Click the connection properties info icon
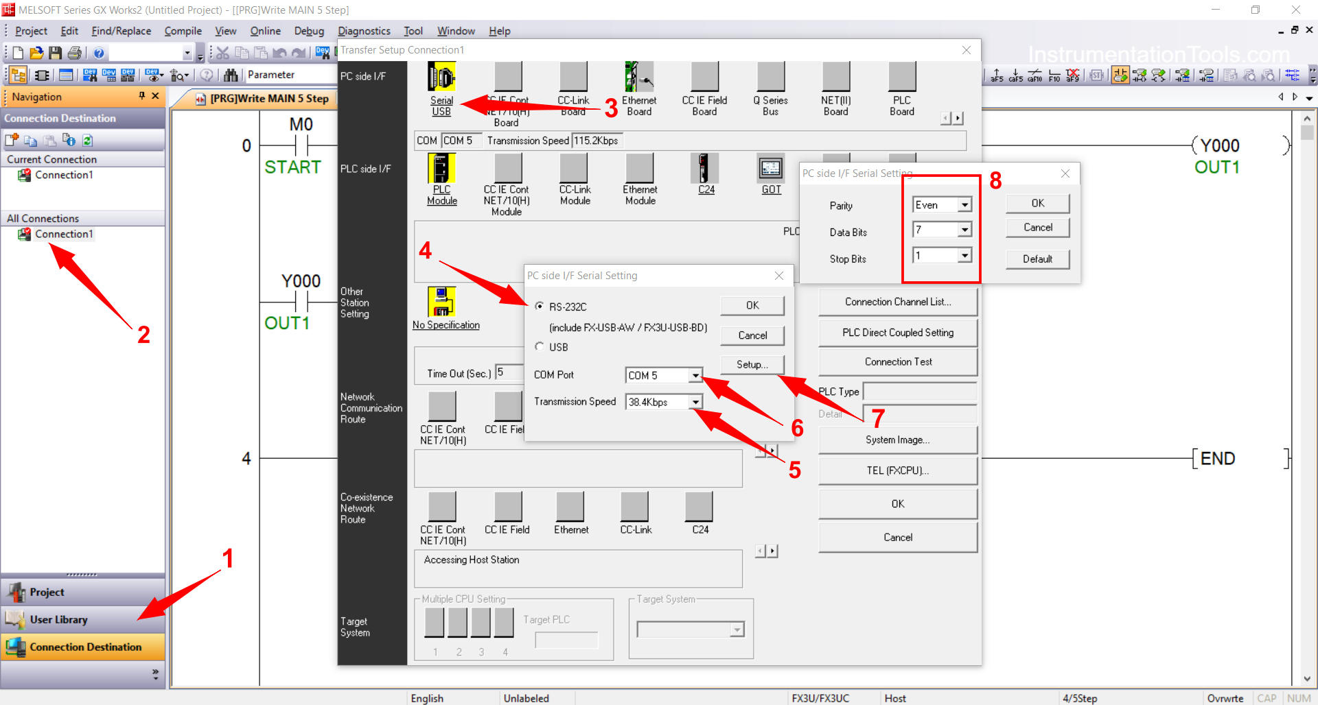Viewport: 1318px width, 705px height. [x=69, y=140]
